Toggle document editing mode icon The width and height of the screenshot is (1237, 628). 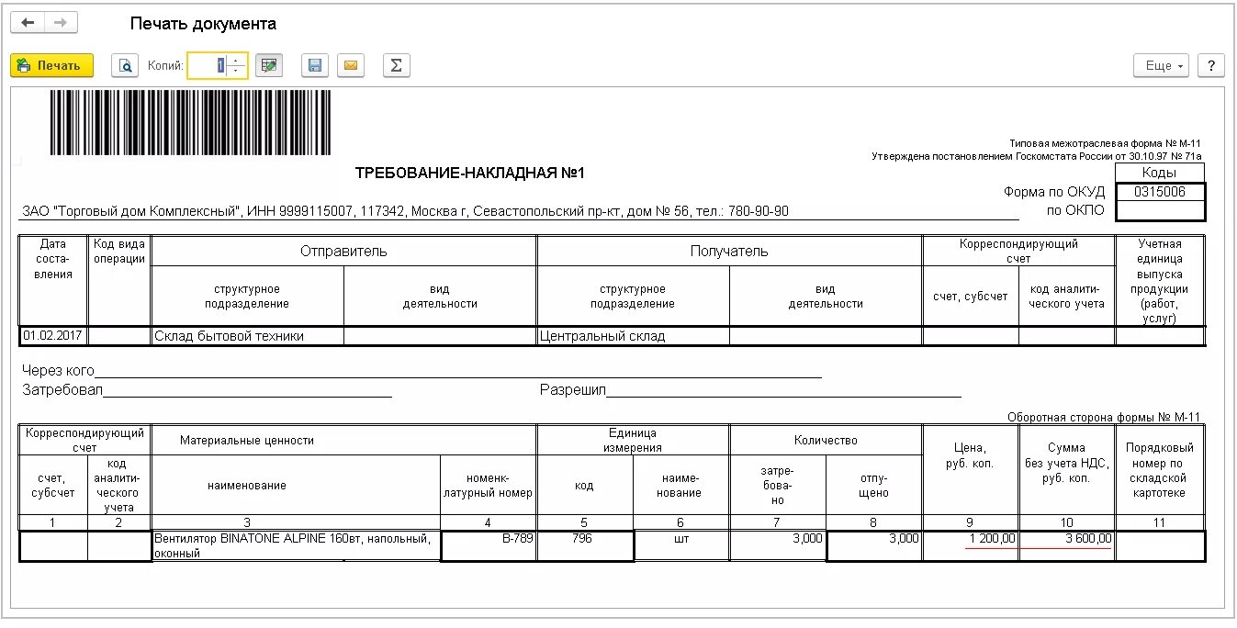(268, 65)
